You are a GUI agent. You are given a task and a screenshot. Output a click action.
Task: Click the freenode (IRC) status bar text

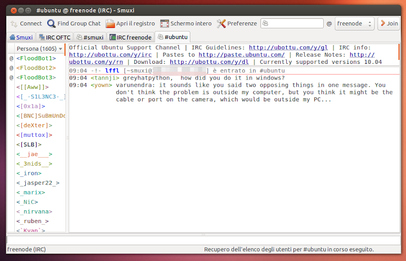(26, 249)
